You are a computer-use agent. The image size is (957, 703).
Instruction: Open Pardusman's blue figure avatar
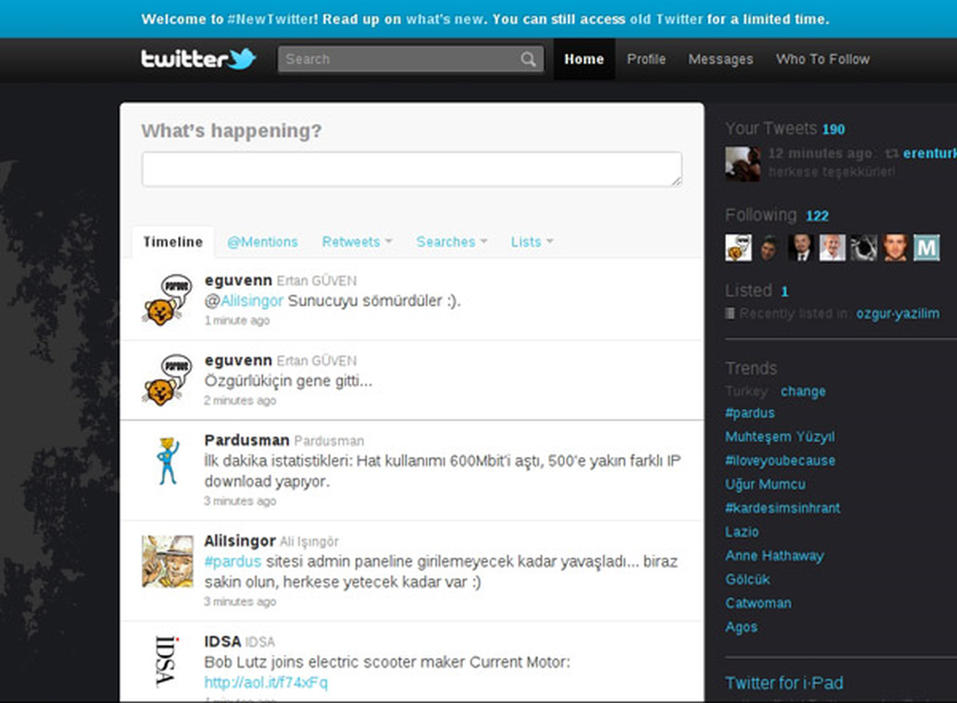pos(167,461)
